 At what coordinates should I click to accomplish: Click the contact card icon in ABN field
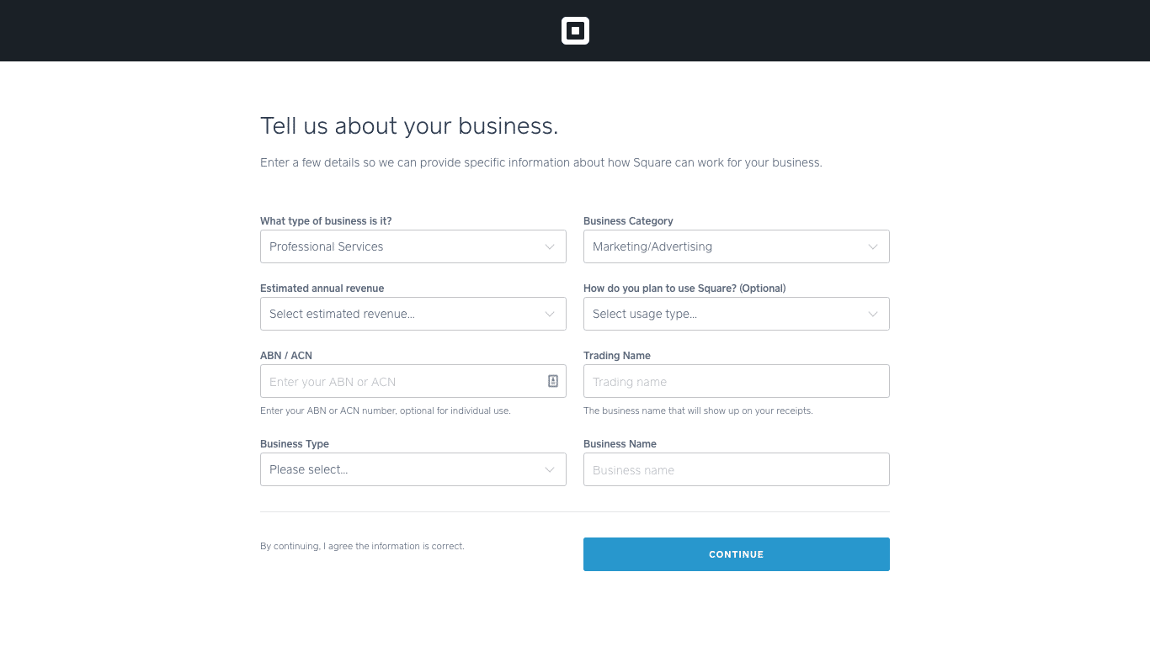click(553, 381)
